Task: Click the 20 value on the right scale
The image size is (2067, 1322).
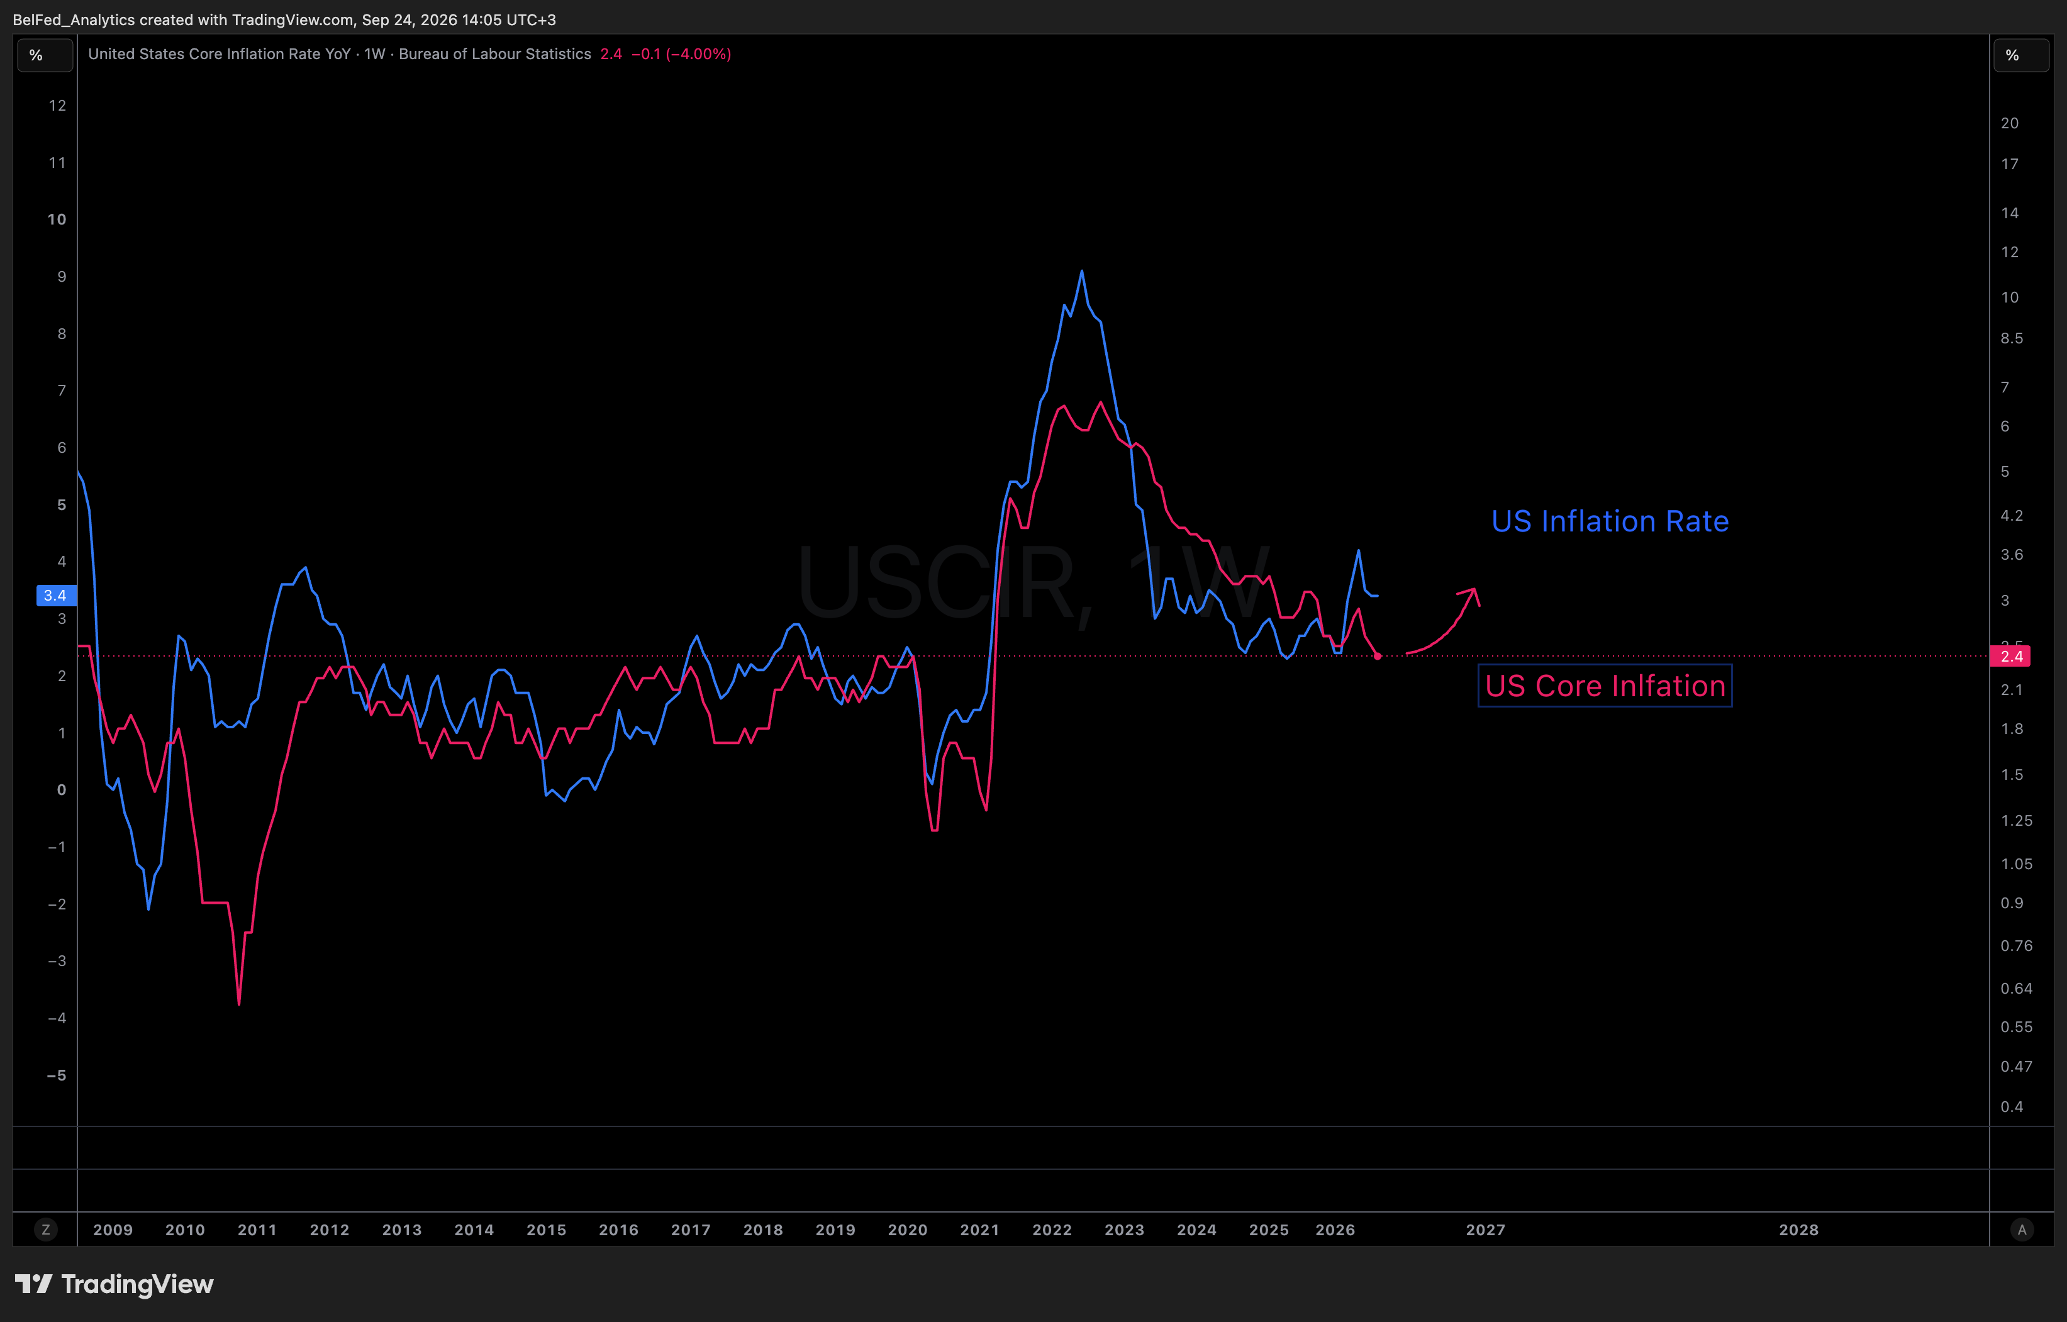Action: 2010,123
